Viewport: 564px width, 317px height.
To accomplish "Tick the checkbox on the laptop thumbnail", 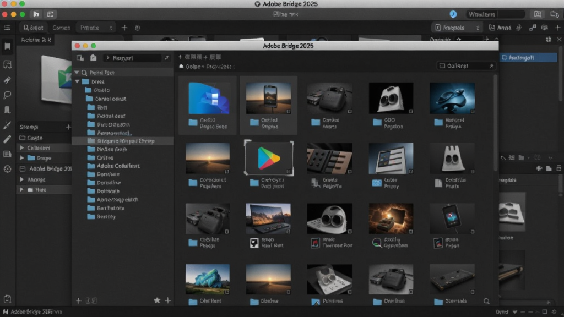I will [289, 232].
